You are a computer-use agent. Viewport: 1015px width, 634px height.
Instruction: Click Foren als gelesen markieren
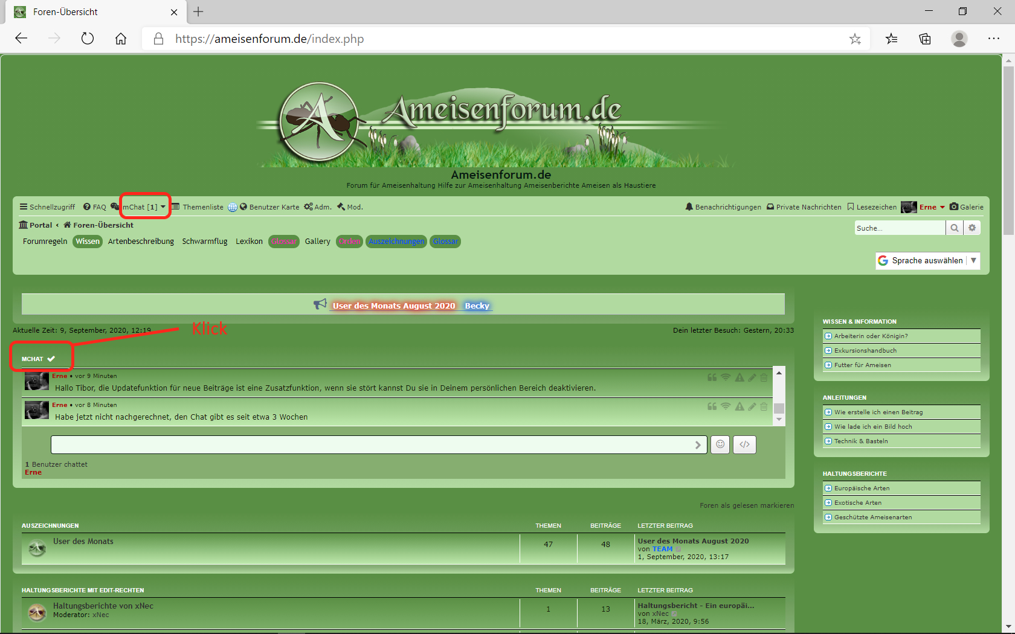tap(747, 505)
